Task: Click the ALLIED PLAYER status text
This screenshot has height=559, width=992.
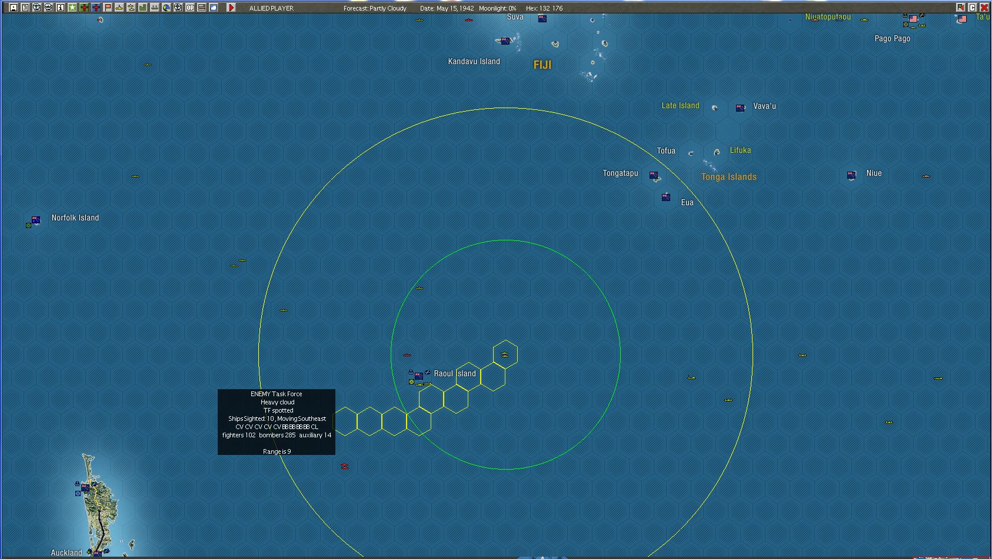Action: [271, 8]
